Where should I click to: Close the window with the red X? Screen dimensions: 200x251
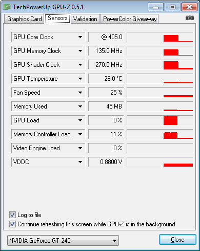click(x=189, y=7)
